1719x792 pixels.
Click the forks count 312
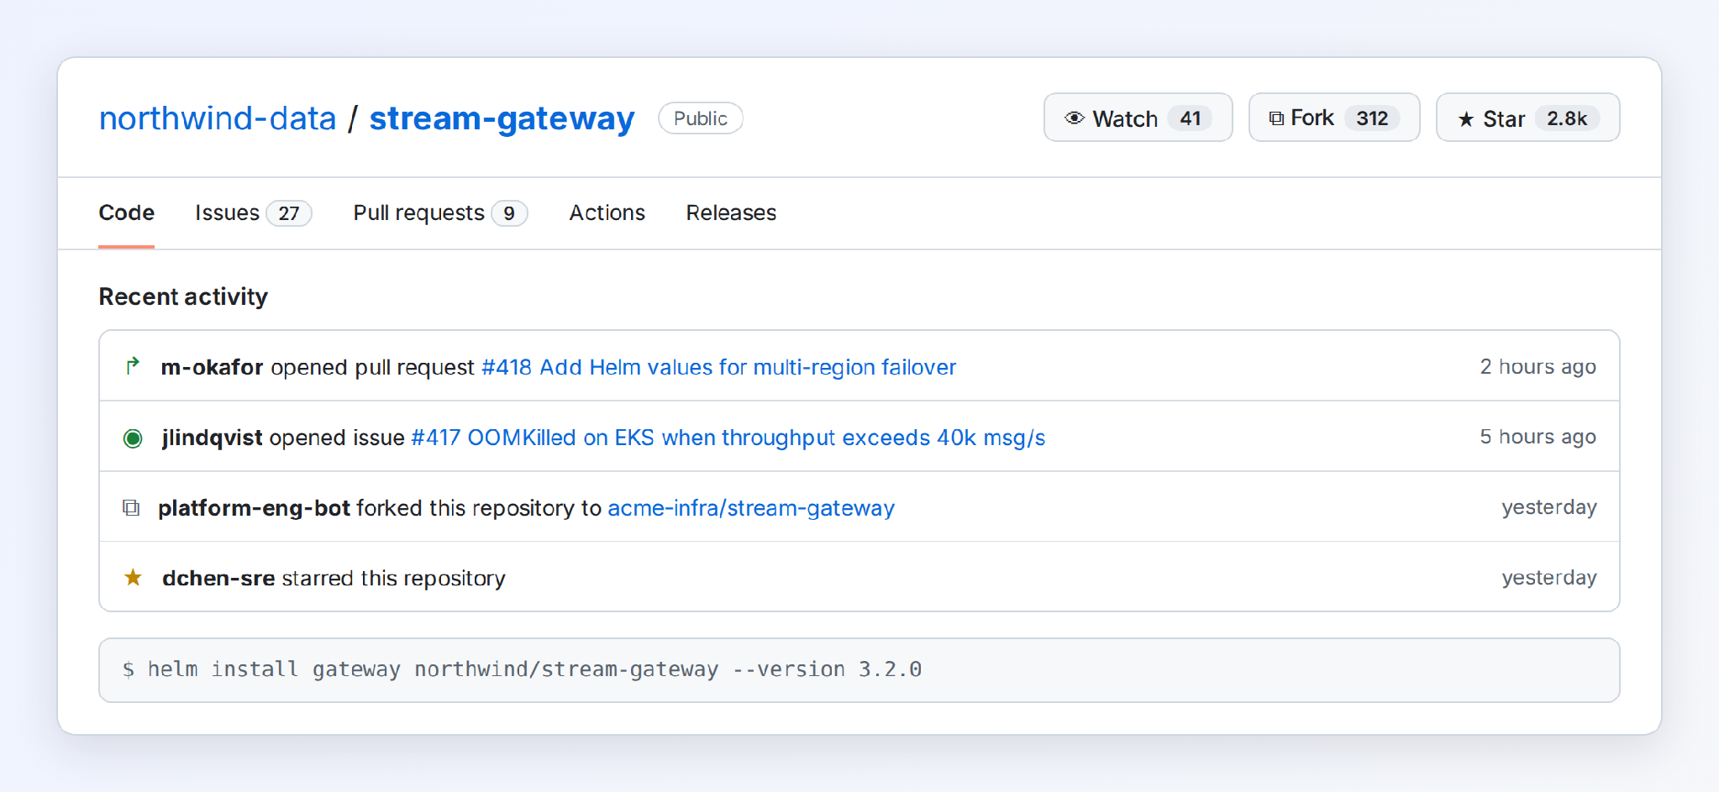pyautogui.click(x=1372, y=118)
